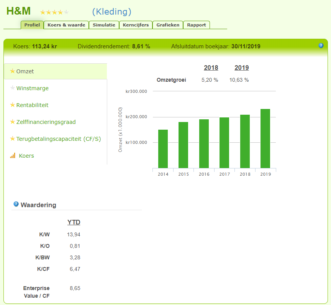Click the help icon beside Waardering
This screenshot has width=331, height=305.
click(x=16, y=204)
